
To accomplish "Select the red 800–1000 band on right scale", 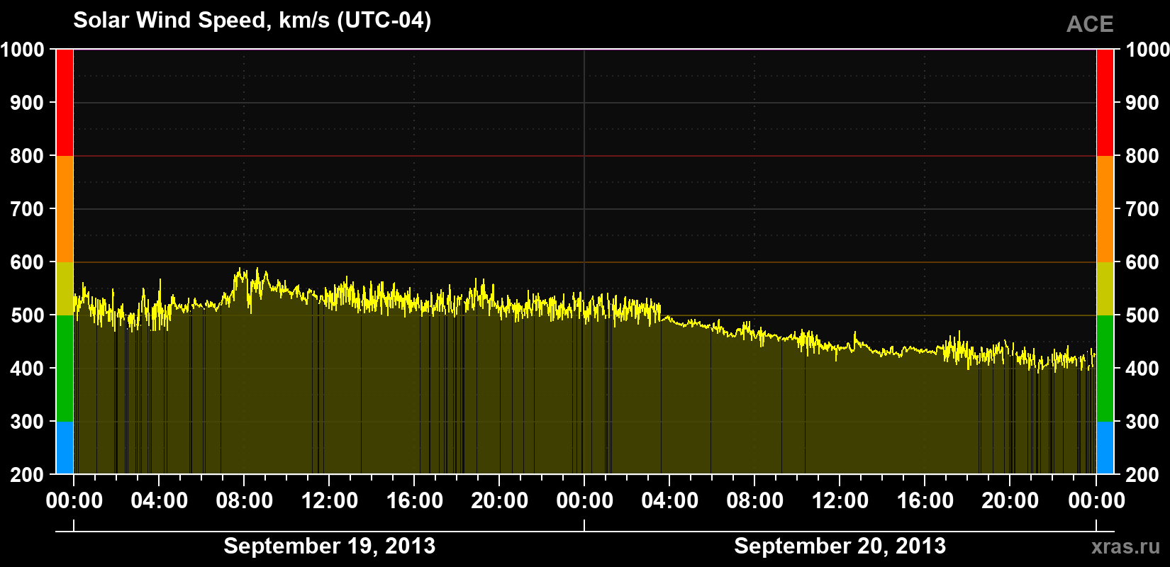I will tap(1105, 103).
